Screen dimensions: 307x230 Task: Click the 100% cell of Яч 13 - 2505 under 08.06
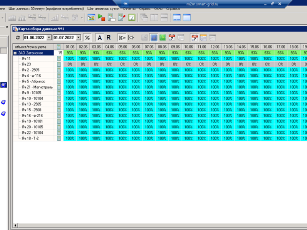[x=162, y=104]
